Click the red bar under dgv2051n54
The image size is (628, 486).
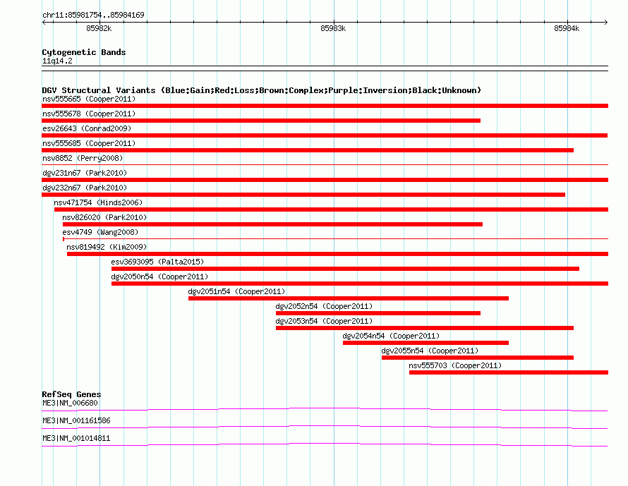(349, 298)
